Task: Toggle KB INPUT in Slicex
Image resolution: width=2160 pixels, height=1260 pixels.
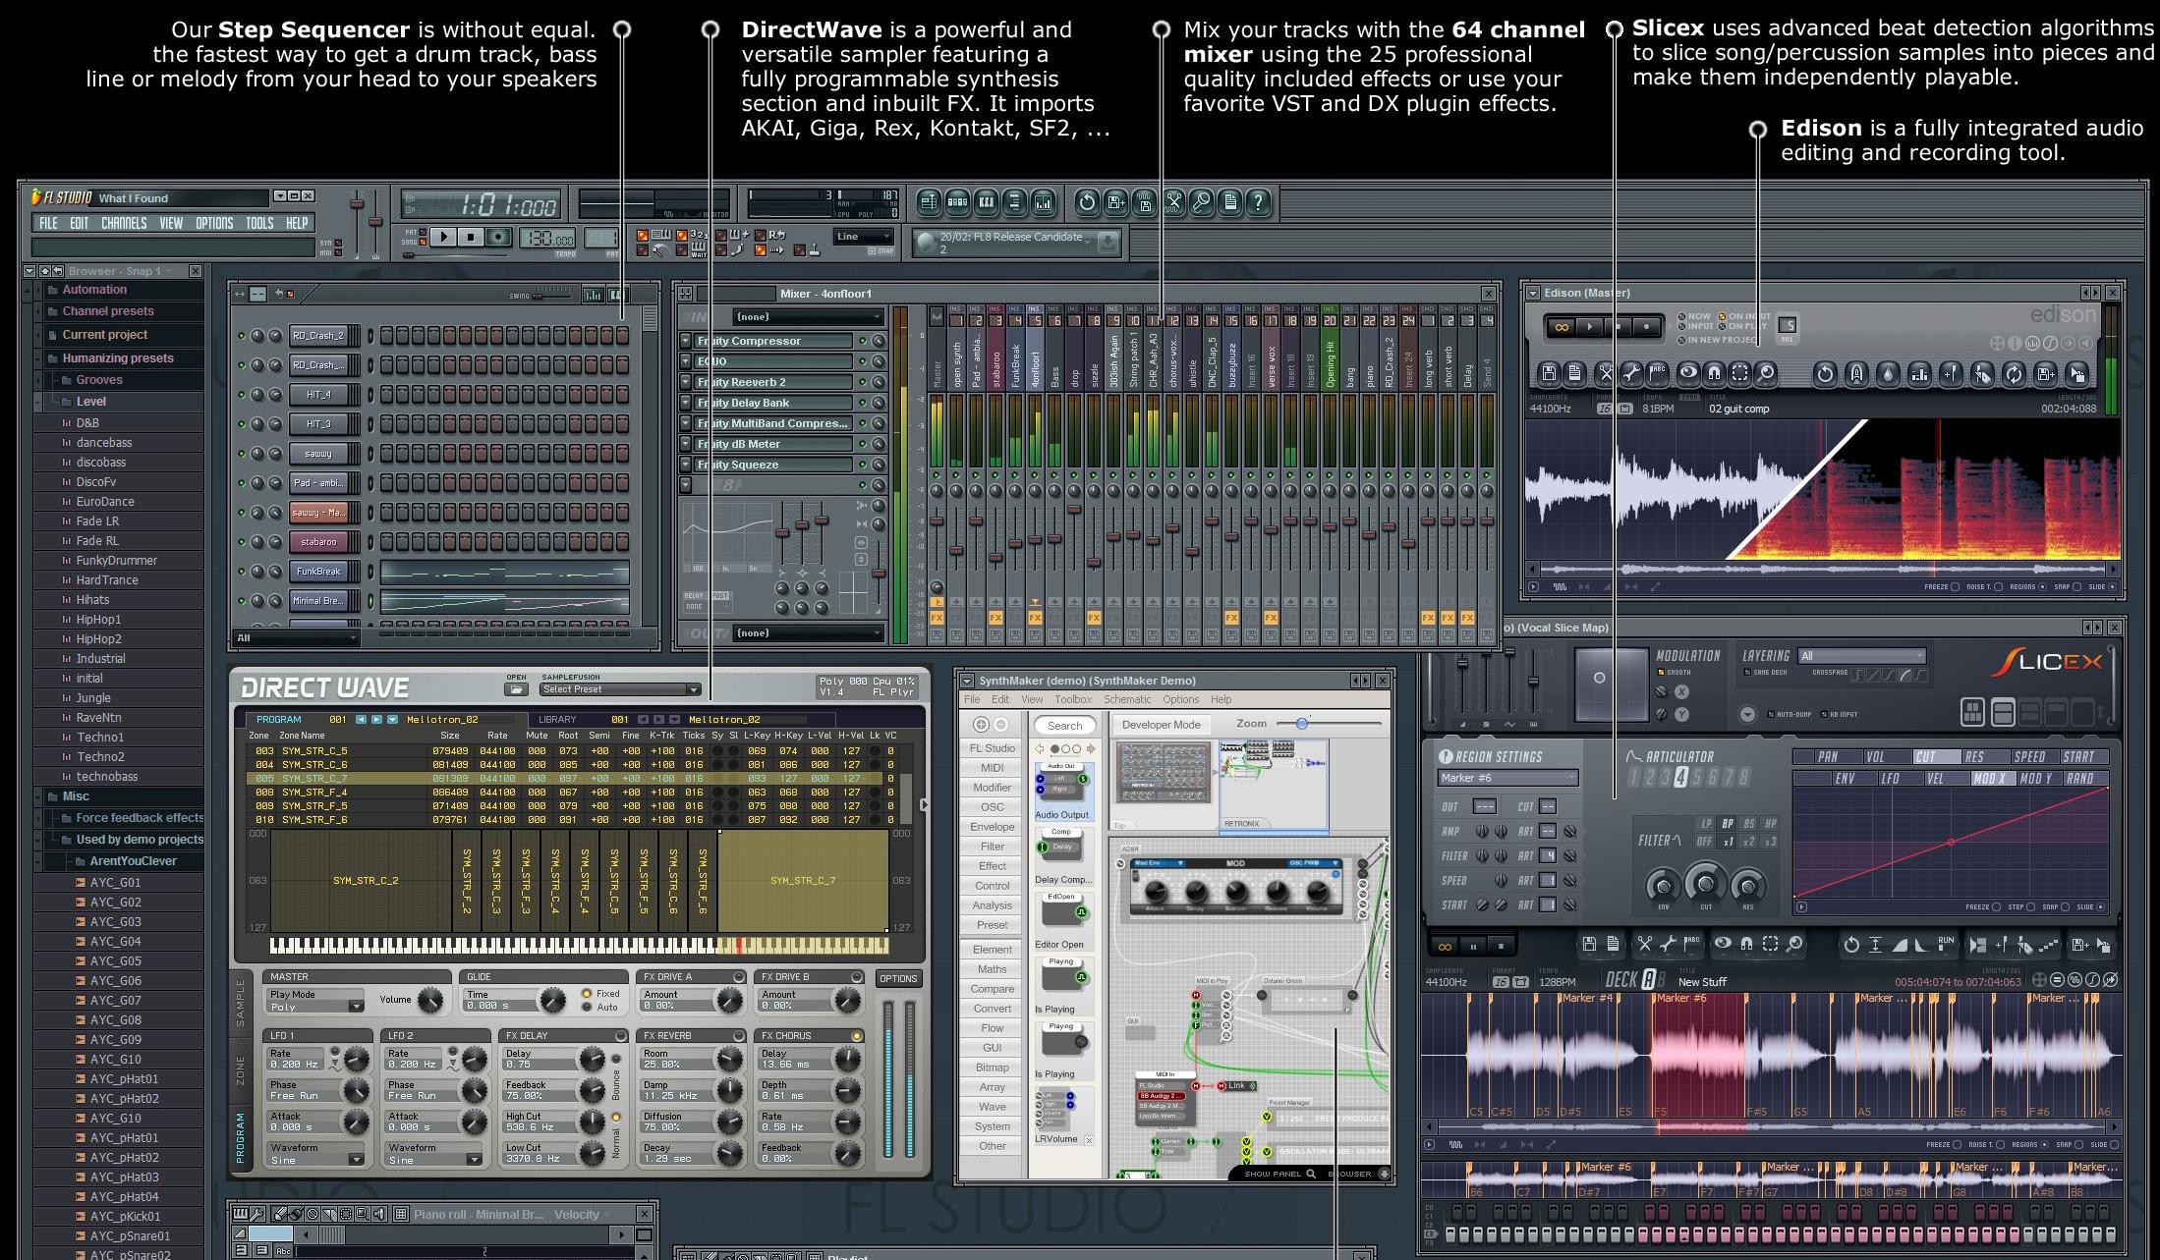Action: 1840,714
